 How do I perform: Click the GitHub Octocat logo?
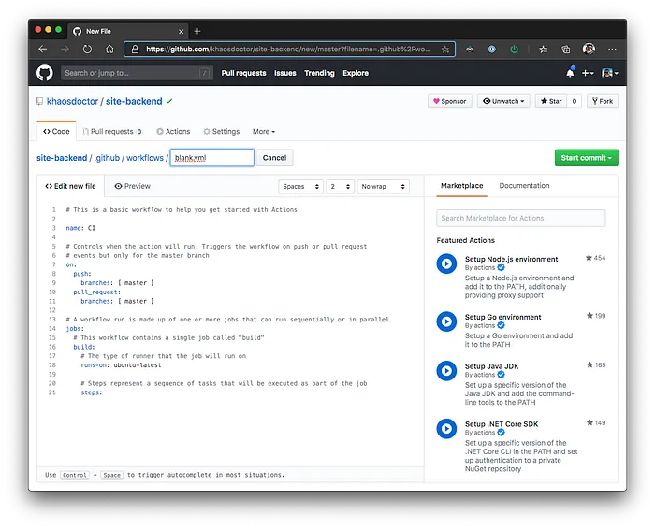[45, 73]
